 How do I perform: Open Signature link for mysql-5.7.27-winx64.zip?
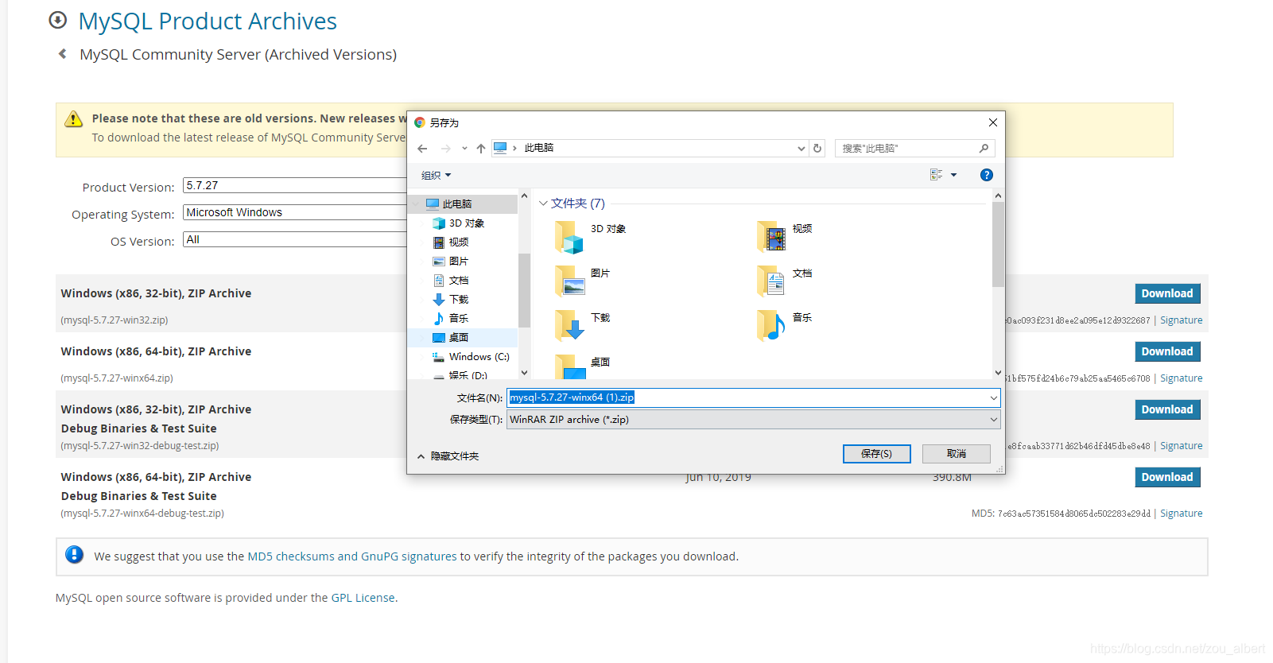(1181, 378)
